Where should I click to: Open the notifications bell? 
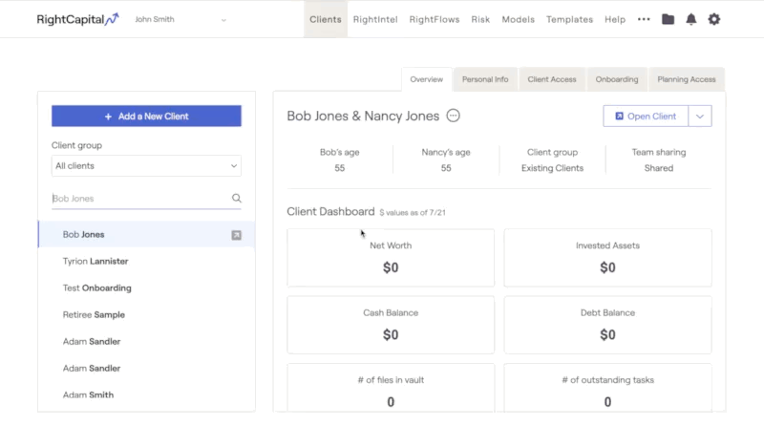(690, 19)
